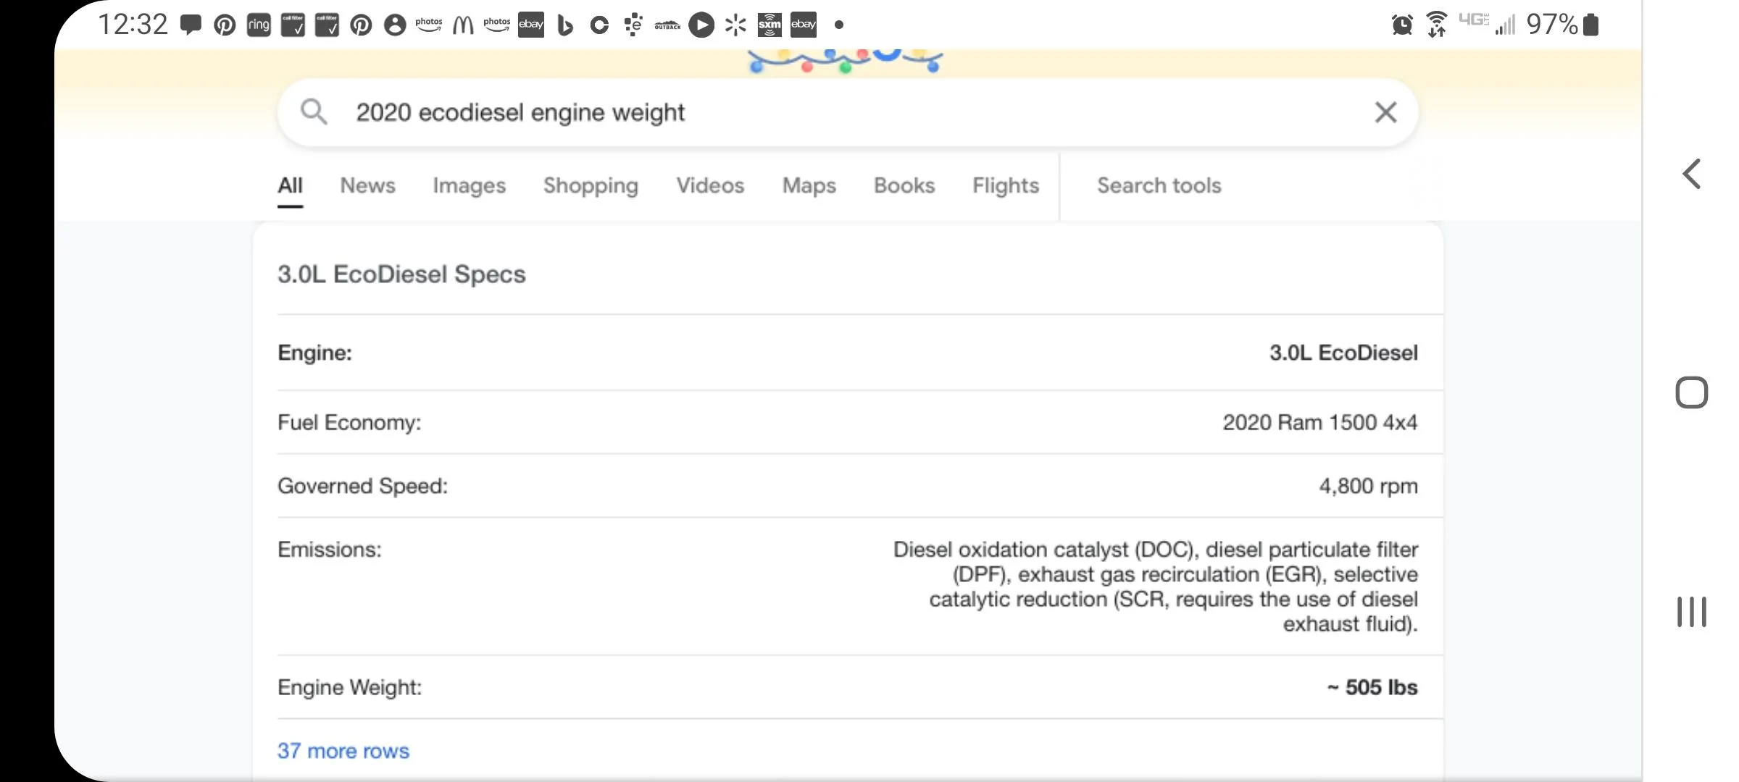Image resolution: width=1739 pixels, height=782 pixels.
Task: Tap the Diesel oxidation catalyst emissions description
Action: (1156, 586)
